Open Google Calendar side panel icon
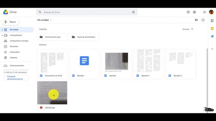The height and width of the screenshot is (121, 216). tap(212, 21)
